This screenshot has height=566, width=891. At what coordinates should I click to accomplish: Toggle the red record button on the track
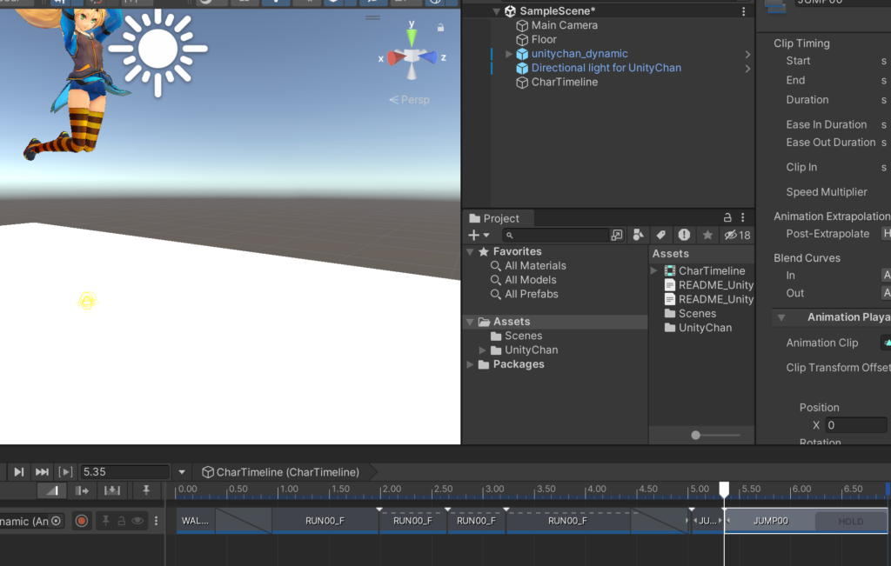(x=81, y=521)
